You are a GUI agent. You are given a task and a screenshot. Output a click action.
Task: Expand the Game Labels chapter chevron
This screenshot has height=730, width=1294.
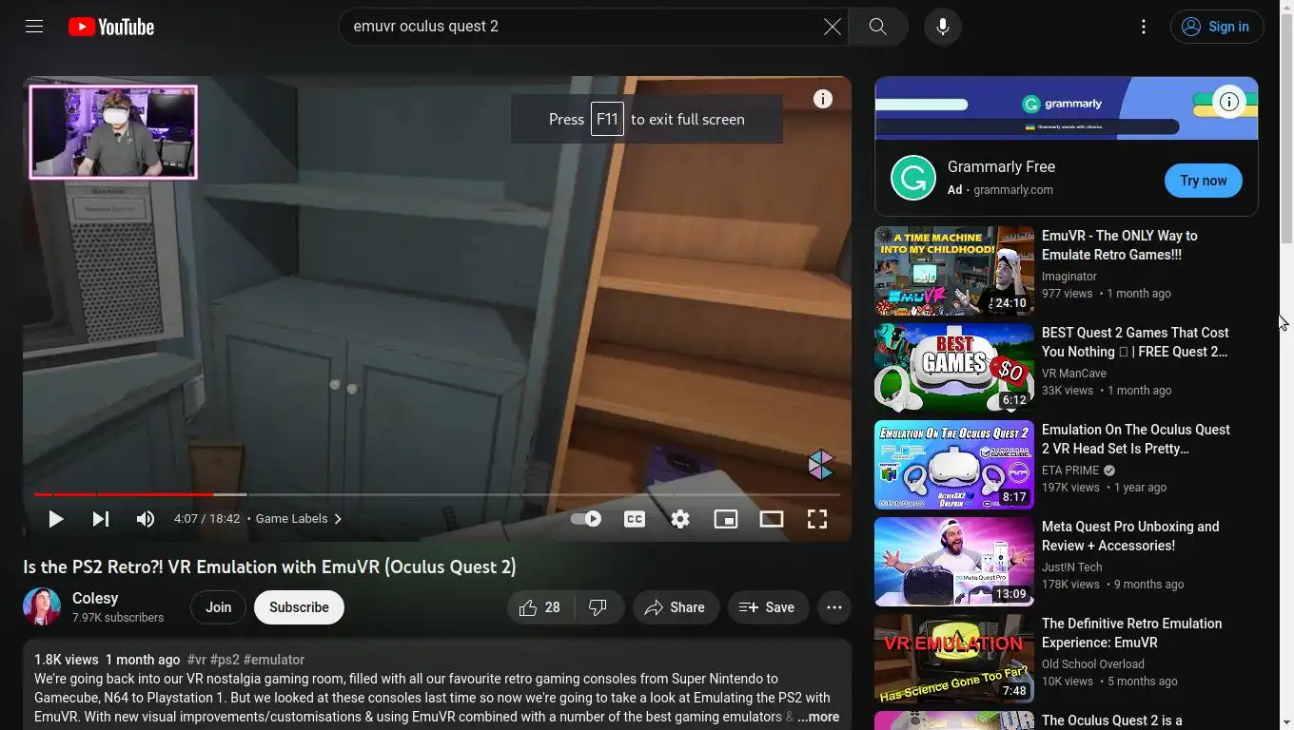coord(338,519)
